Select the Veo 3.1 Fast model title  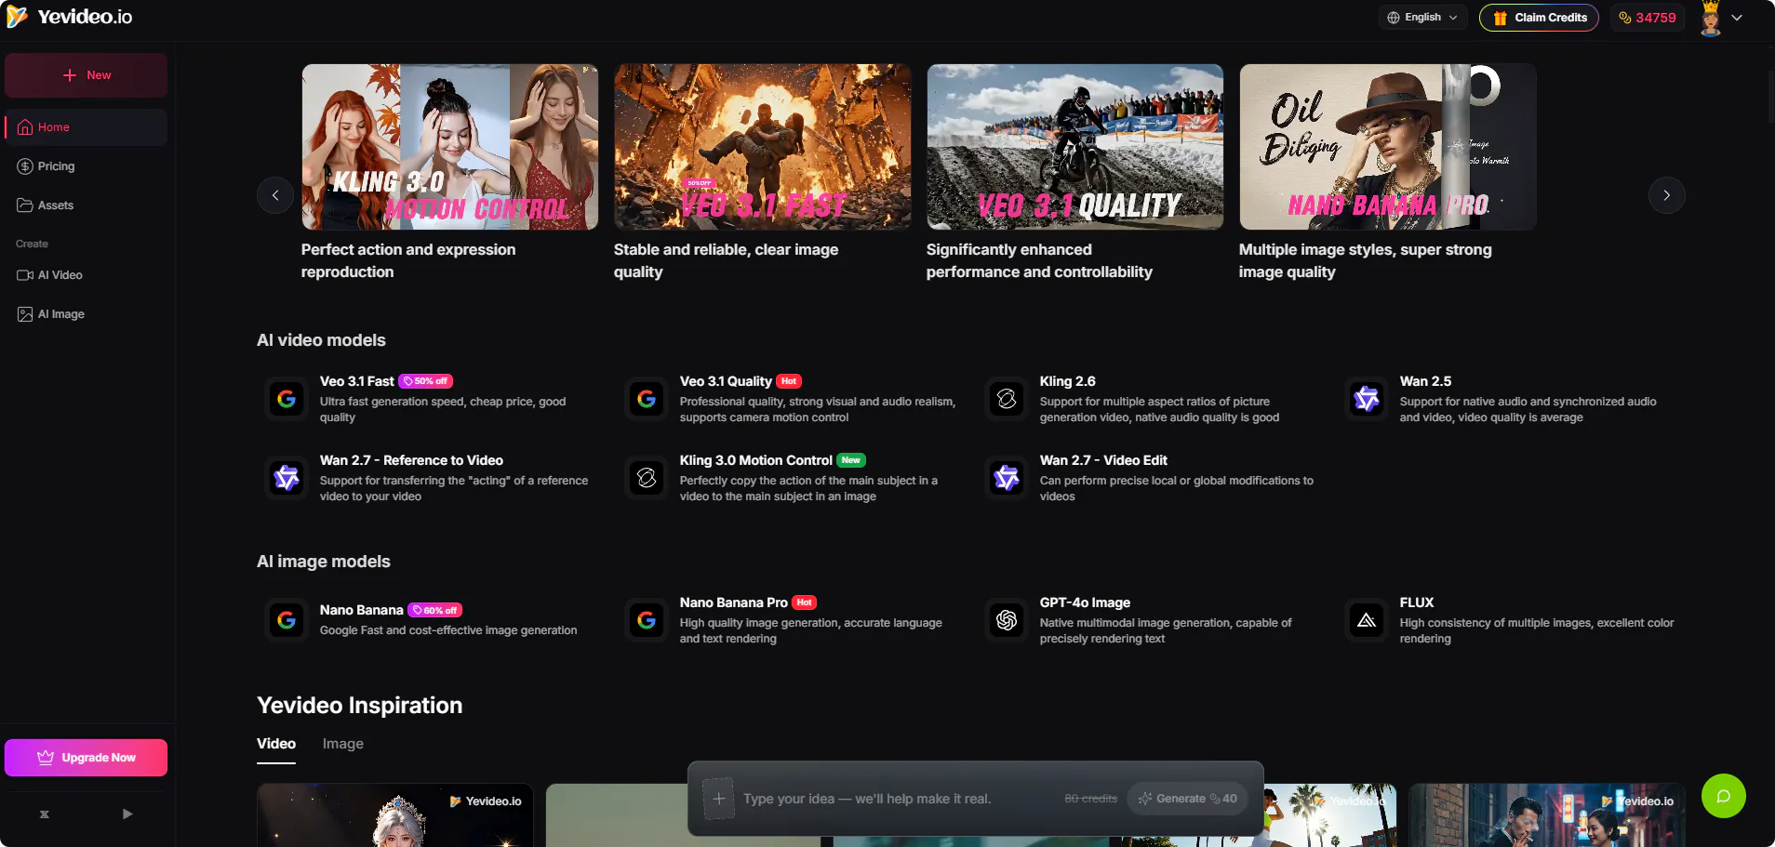point(357,381)
